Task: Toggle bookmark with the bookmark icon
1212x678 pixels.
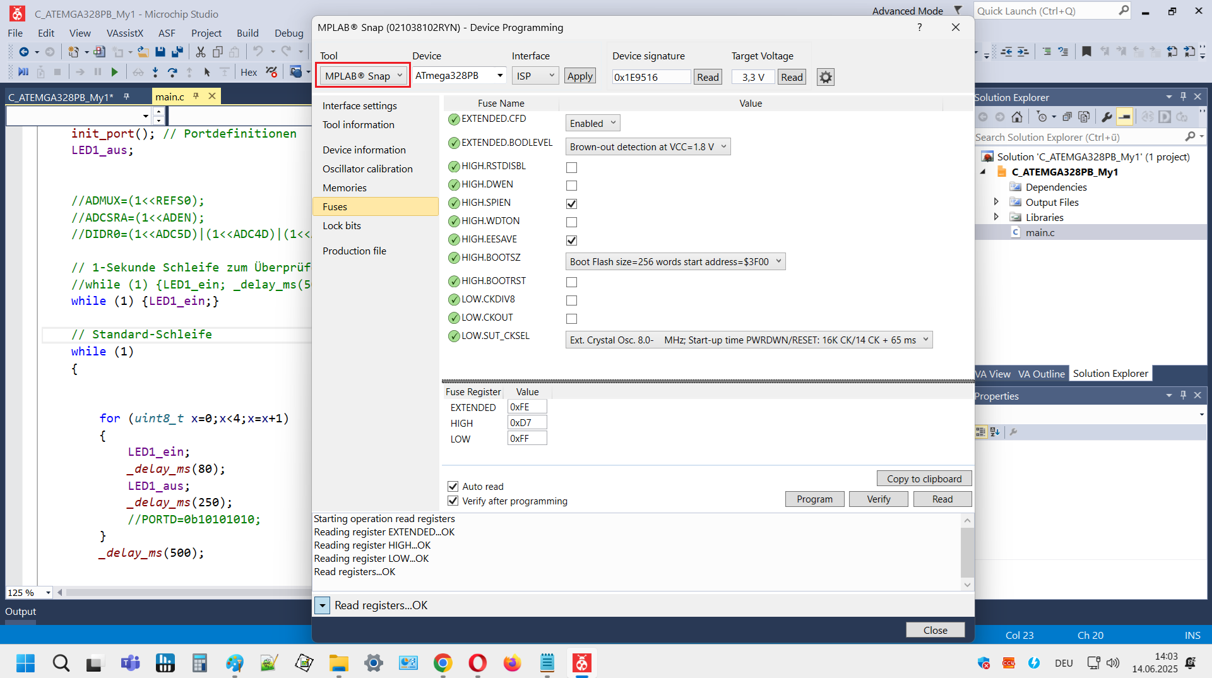Action: tap(1086, 52)
